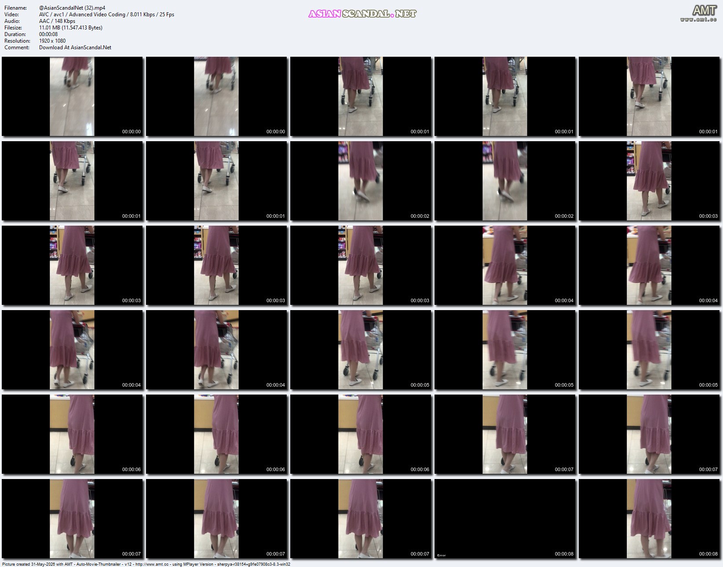
Task: Click the 'Comment:' label
Action: [x=17, y=48]
